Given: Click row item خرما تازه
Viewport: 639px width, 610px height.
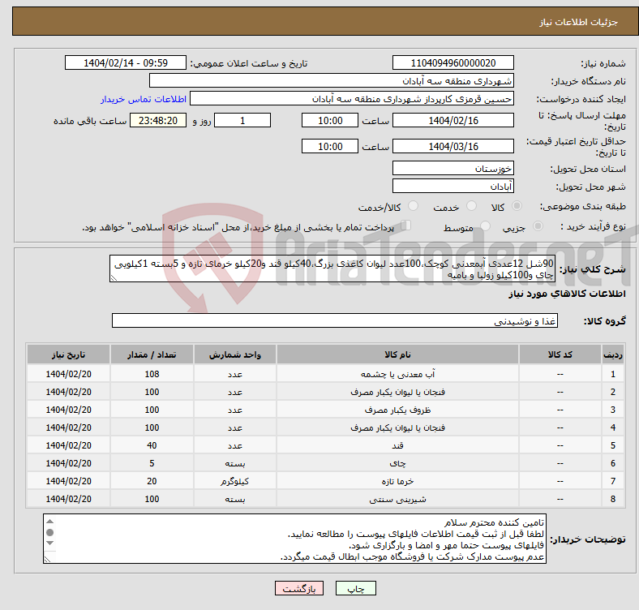Looking at the screenshot, I should tap(397, 481).
